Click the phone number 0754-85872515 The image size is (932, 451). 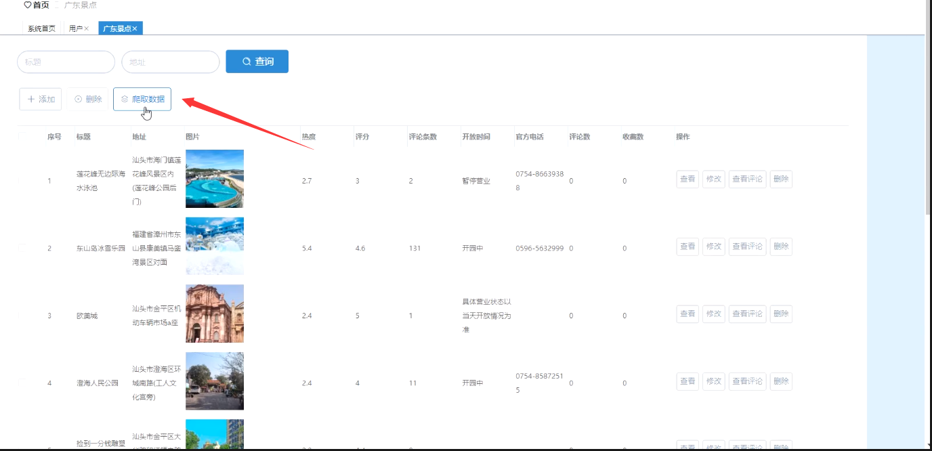pos(540,383)
